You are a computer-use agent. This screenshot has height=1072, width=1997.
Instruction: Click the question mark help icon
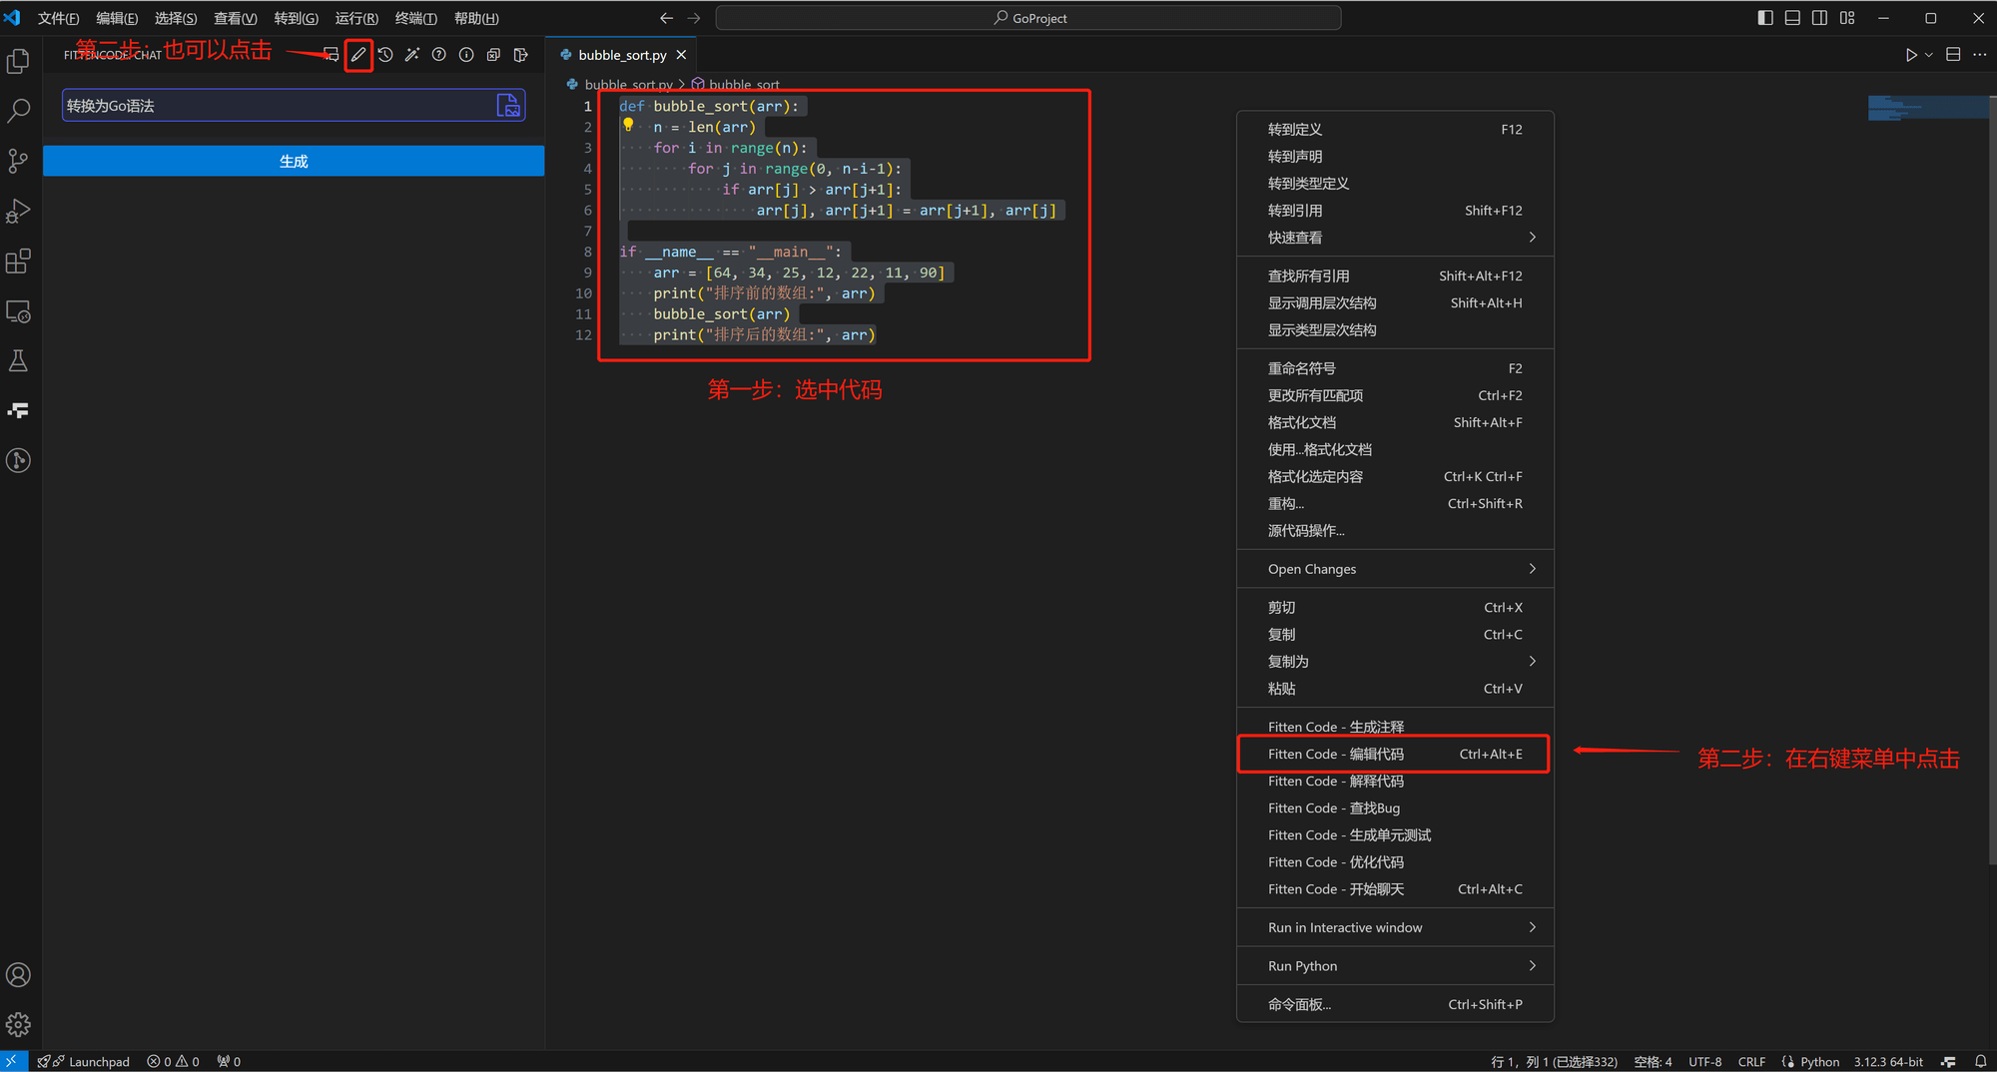pyautogui.click(x=439, y=55)
